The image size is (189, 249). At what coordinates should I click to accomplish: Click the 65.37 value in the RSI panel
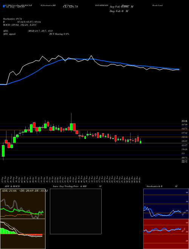coord(184,230)
